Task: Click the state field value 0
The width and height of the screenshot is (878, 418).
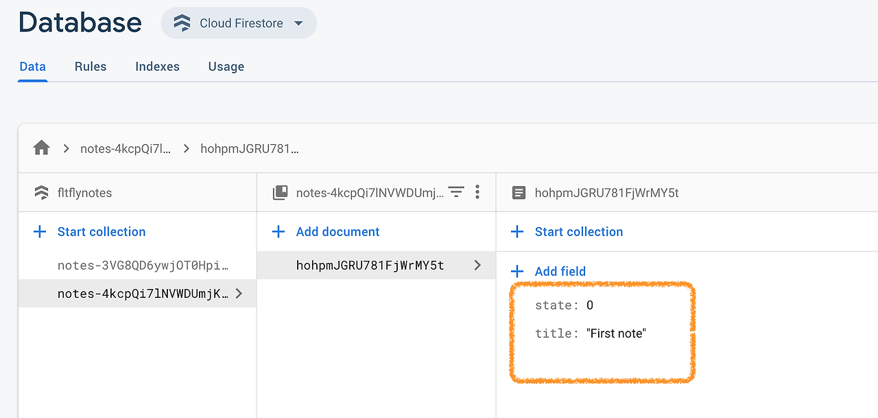Action: (590, 305)
